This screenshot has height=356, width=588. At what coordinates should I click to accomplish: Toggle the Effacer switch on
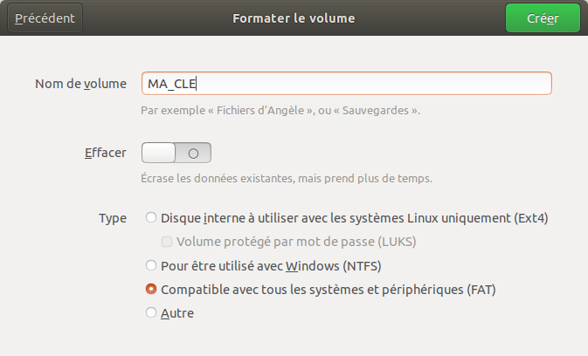coord(176,153)
